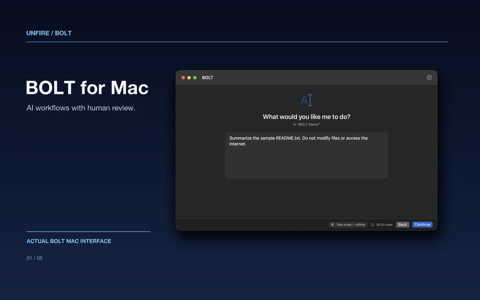Viewport: 480px width, 300px height.
Task: Click the Continue button
Action: pyautogui.click(x=422, y=225)
